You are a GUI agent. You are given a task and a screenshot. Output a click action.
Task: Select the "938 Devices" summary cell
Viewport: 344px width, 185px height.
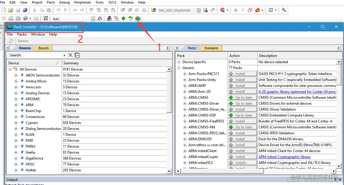coord(114,123)
